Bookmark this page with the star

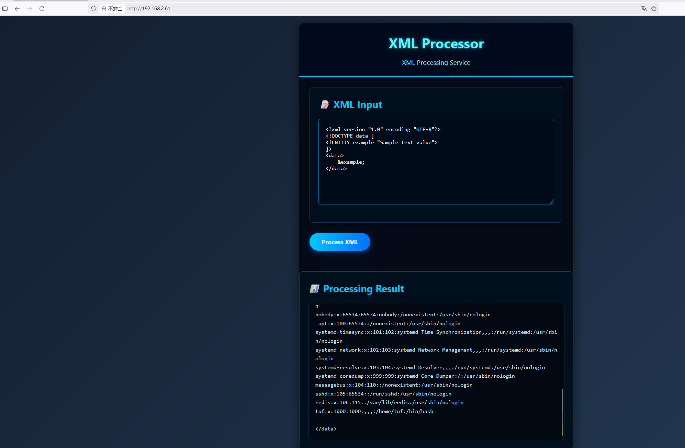[654, 9]
